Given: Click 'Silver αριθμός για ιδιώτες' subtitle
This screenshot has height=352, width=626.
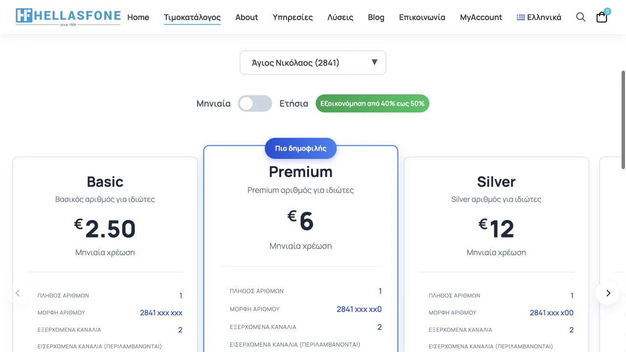Looking at the screenshot, I should [496, 199].
